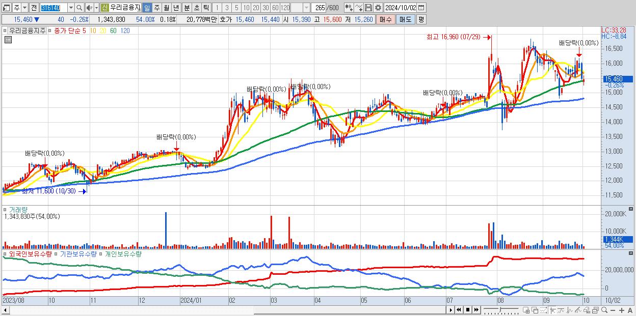636x316 pixels.
Task: Click the wavy line chart icon next to crosshair tool
Action: point(561,310)
